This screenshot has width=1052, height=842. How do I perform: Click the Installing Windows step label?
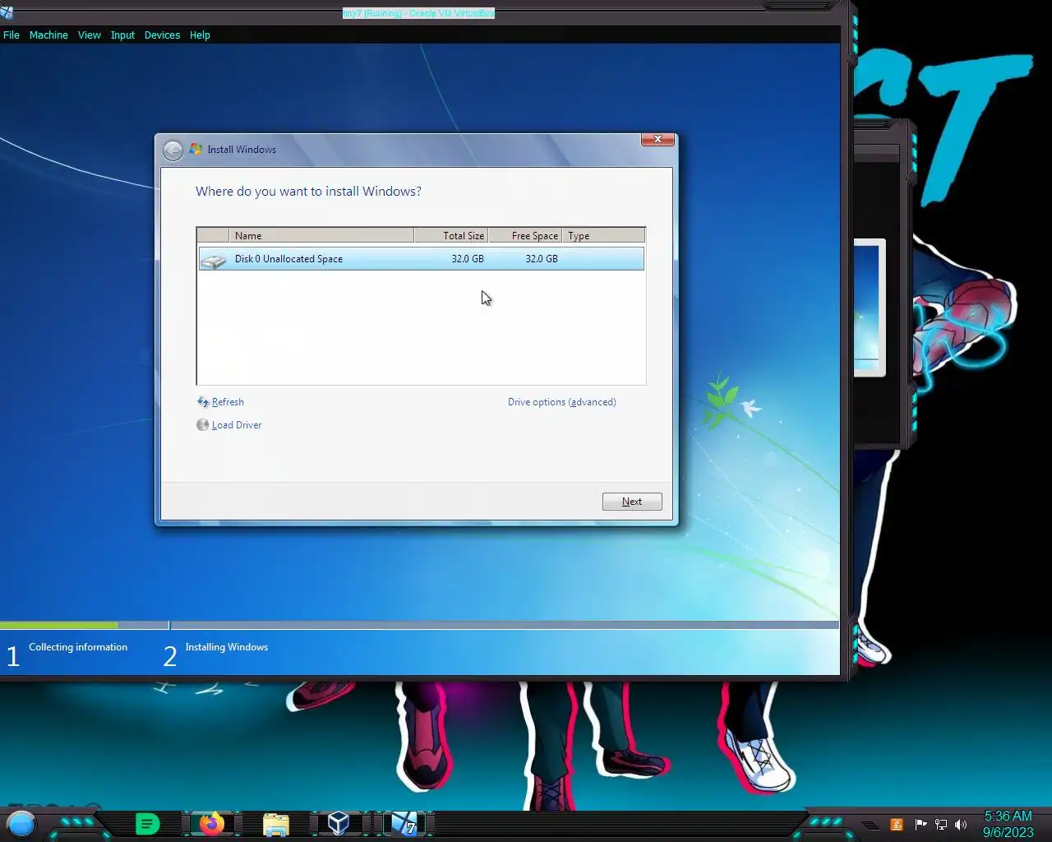tap(227, 647)
